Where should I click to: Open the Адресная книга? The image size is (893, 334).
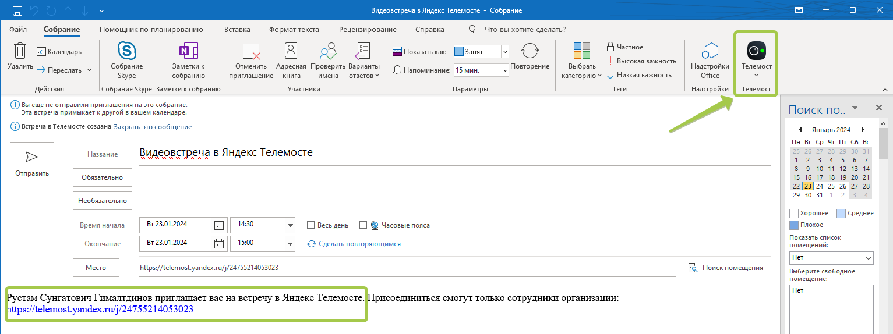pos(290,51)
